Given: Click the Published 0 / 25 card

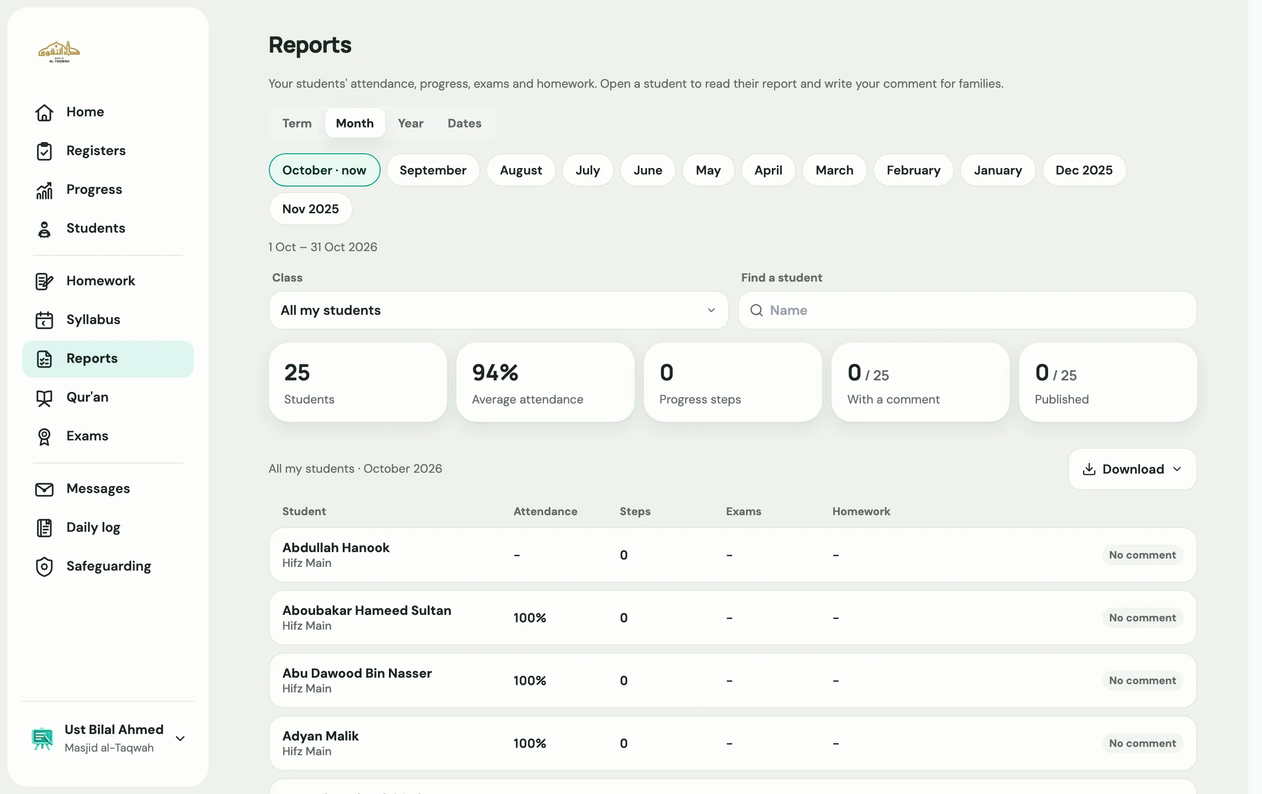Looking at the screenshot, I should point(1108,382).
